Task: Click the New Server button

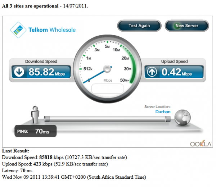Action: point(187,26)
